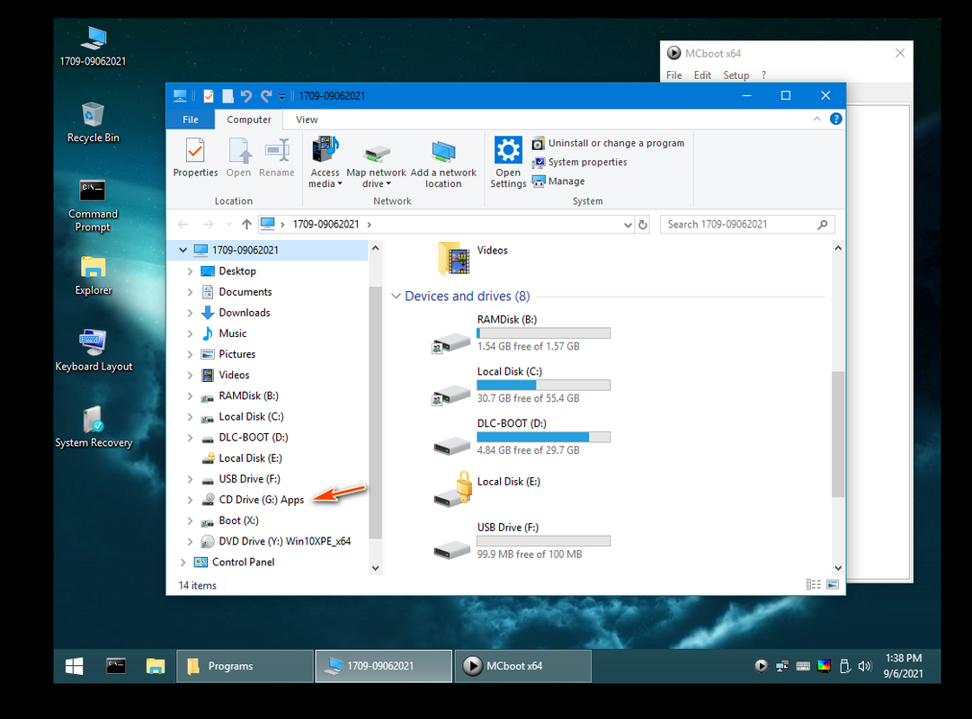
Task: Switch to details view layout icon
Action: (x=814, y=584)
